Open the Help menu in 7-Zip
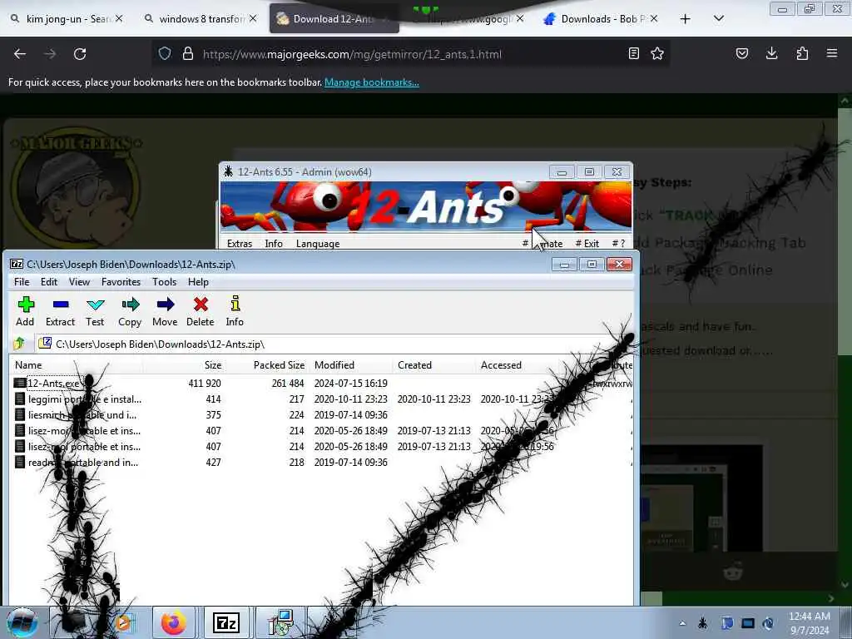The width and height of the screenshot is (852, 639). point(198,282)
